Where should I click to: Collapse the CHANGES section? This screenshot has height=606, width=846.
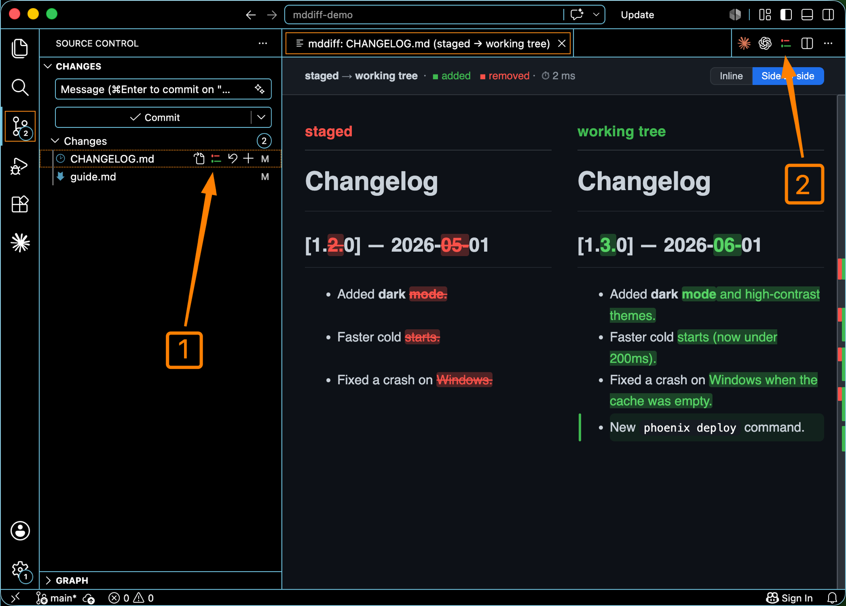coord(48,66)
